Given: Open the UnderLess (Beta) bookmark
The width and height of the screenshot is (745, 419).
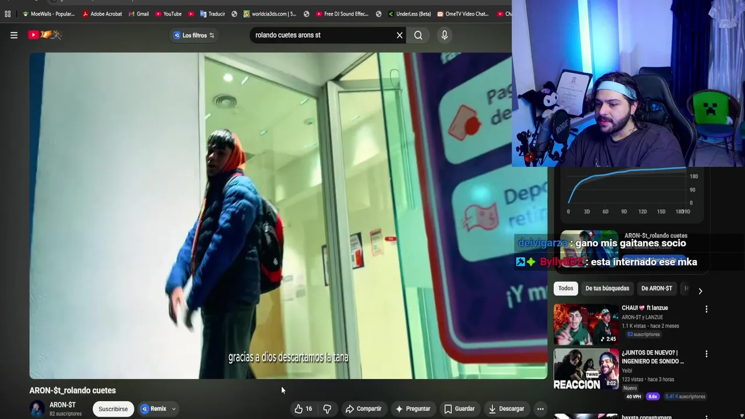Looking at the screenshot, I should pyautogui.click(x=409, y=14).
